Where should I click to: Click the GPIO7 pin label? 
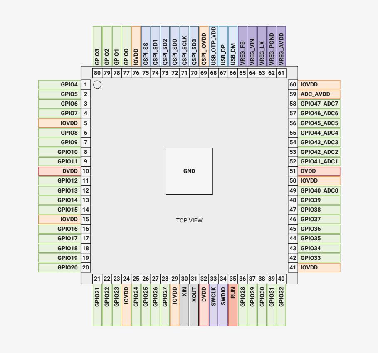click(x=59, y=113)
